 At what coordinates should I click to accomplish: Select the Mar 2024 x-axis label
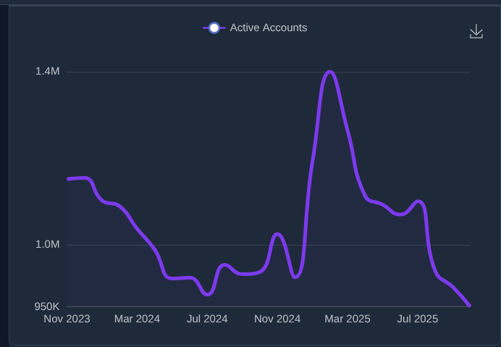point(137,319)
